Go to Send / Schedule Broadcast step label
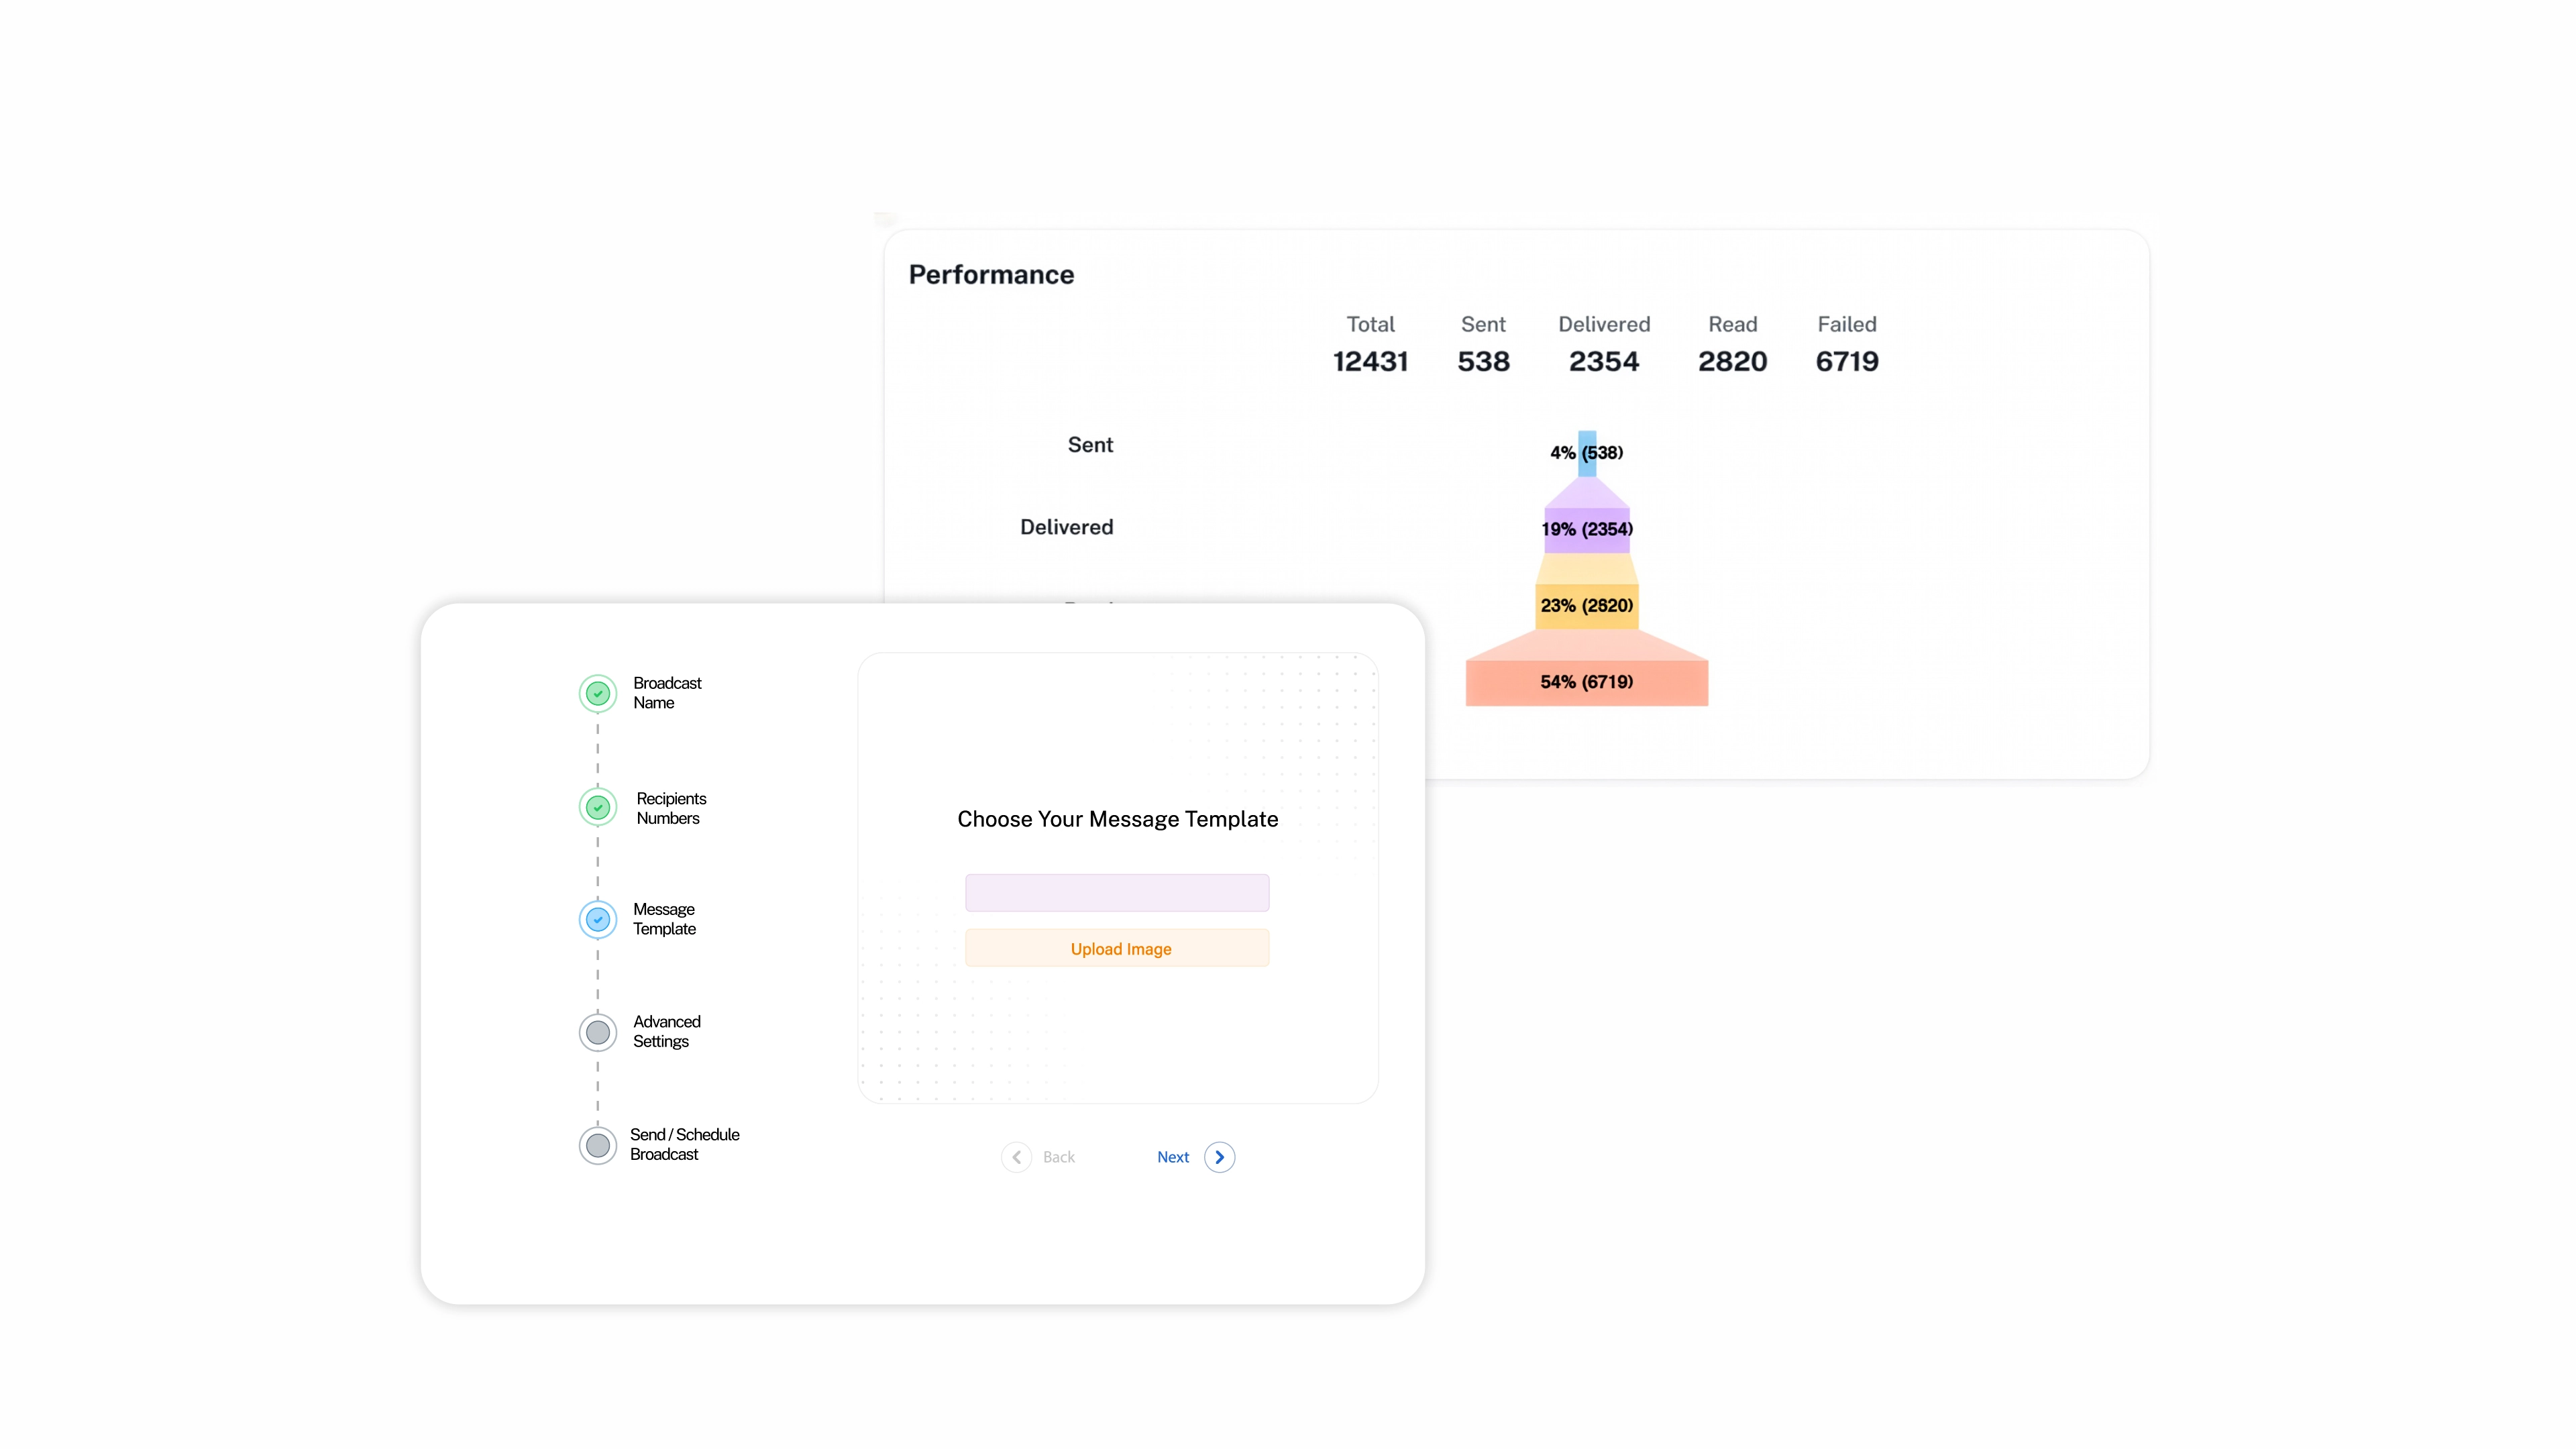Screen dimensions: 2576x1449 [684, 1144]
